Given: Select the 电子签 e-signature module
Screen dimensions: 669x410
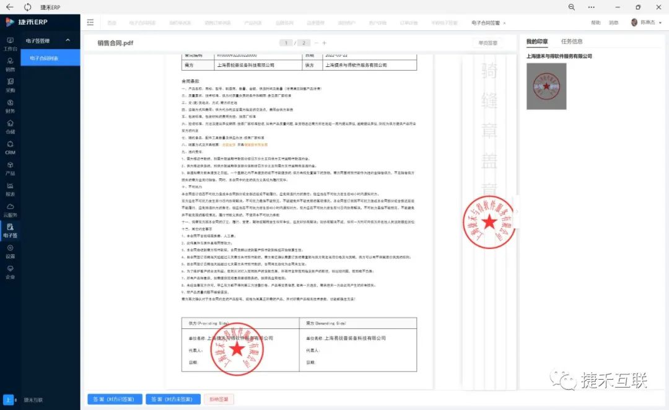Looking at the screenshot, I should pos(11,231).
